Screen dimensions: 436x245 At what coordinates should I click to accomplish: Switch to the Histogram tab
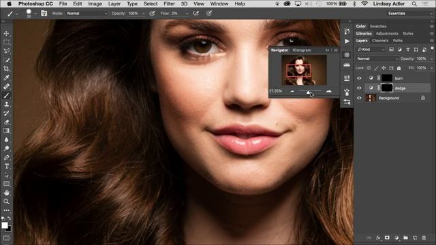click(301, 50)
